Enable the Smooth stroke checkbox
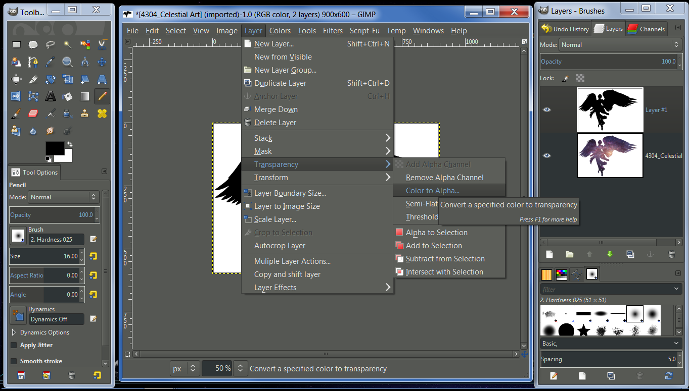Image resolution: width=689 pixels, height=391 pixels. tap(14, 361)
